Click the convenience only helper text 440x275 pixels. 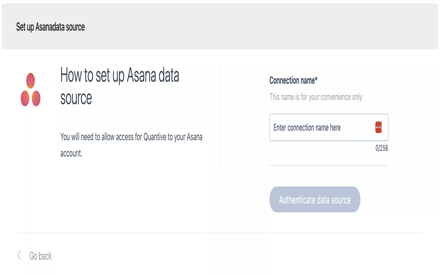tap(315, 97)
